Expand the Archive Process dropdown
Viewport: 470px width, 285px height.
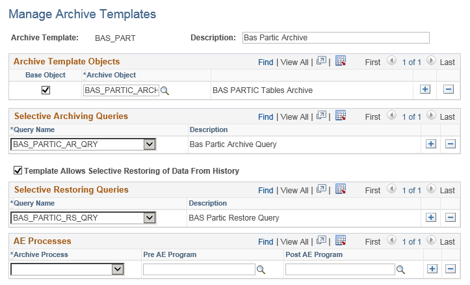coord(117,269)
